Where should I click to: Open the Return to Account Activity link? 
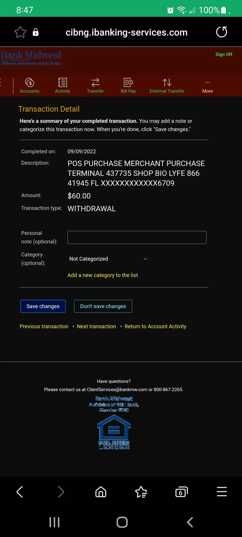click(x=155, y=326)
